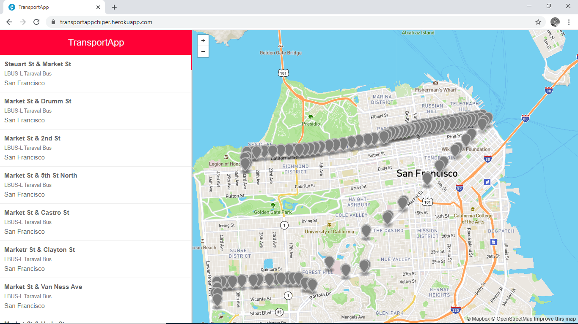Image resolution: width=578 pixels, height=324 pixels.
Task: Click the Presidio map label
Action: point(311,124)
